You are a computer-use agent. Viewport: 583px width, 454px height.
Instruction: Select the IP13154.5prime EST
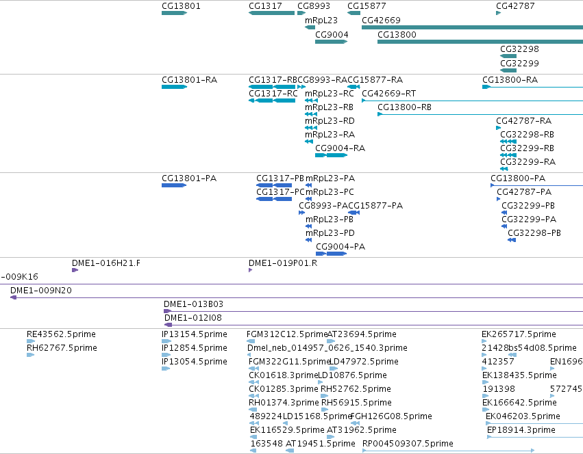(166, 341)
